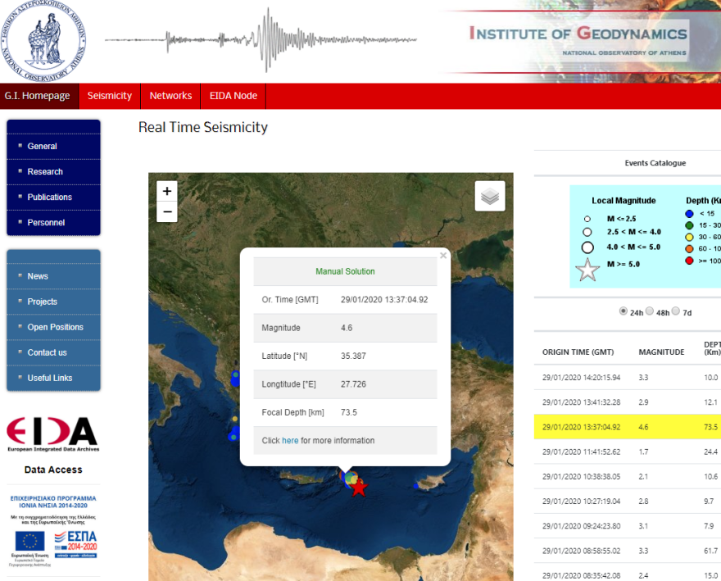Select the highlighted 13:37:04.92 event row
Viewport: 721px width, 581px height.
[627, 427]
